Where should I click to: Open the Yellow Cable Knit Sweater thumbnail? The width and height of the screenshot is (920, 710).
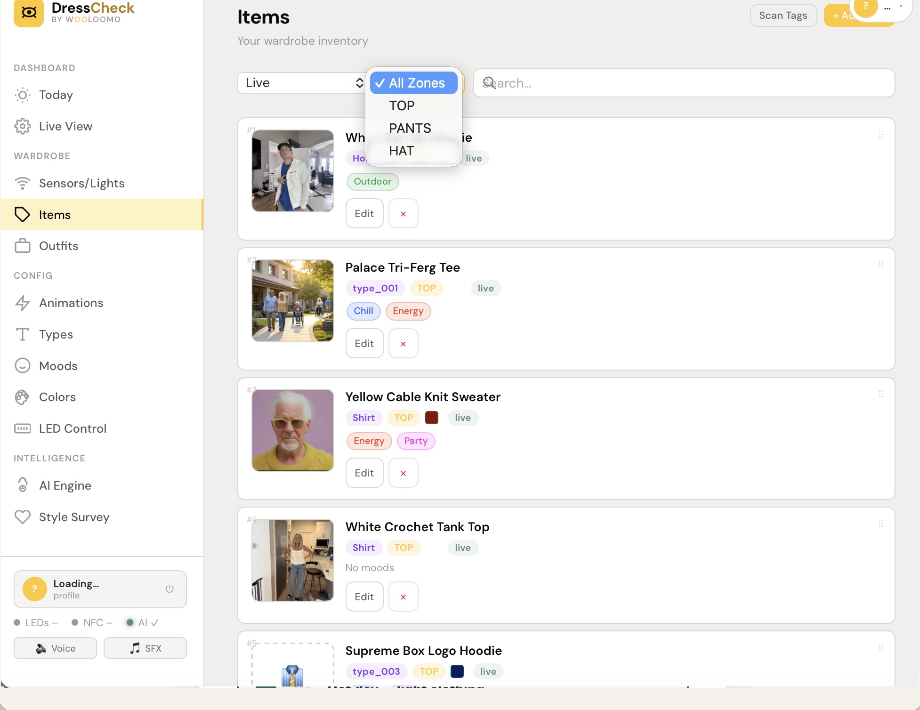(293, 430)
